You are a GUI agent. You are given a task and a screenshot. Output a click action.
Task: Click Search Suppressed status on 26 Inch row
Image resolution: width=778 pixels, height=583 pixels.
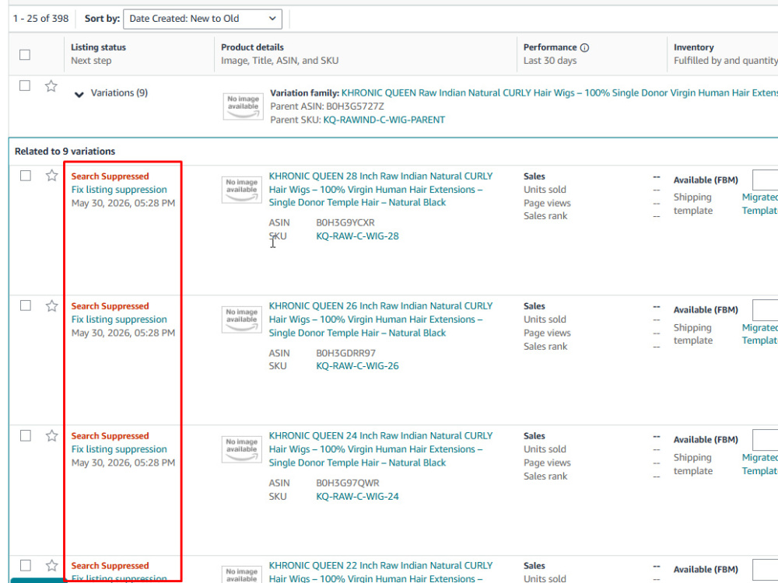click(110, 305)
